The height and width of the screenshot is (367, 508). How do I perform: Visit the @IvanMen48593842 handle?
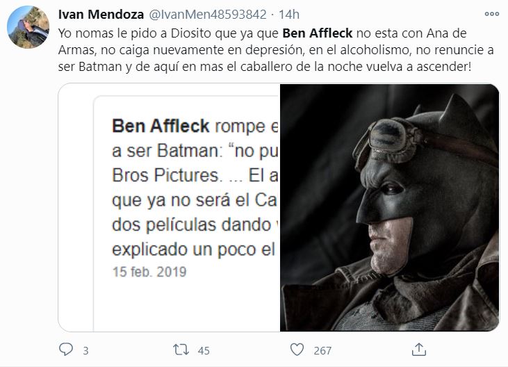click(x=207, y=15)
